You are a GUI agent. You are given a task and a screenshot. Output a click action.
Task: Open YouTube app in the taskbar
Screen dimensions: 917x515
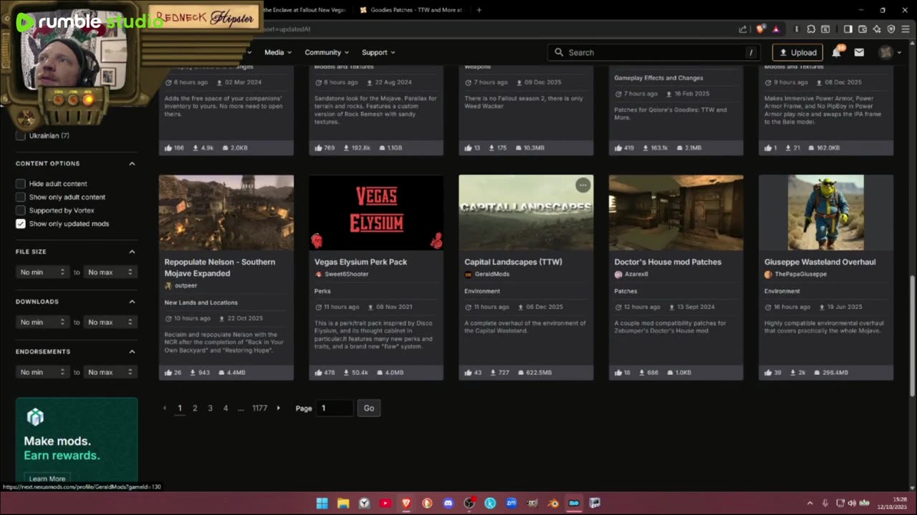[385, 503]
